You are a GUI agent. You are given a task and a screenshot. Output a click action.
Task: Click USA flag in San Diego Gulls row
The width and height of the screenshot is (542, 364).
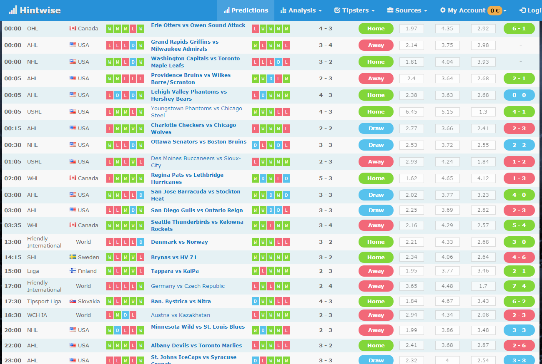click(x=73, y=210)
